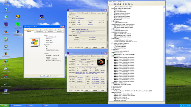The height and width of the screenshot is (107, 191).
Task: Collapse the Audio-, Video- und Gamecontroller node
Action: 111,9
